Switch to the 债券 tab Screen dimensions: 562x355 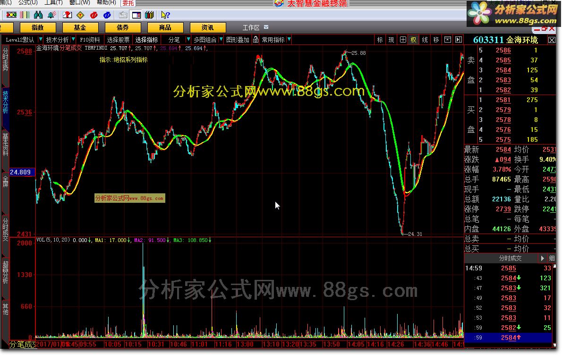click(x=123, y=27)
